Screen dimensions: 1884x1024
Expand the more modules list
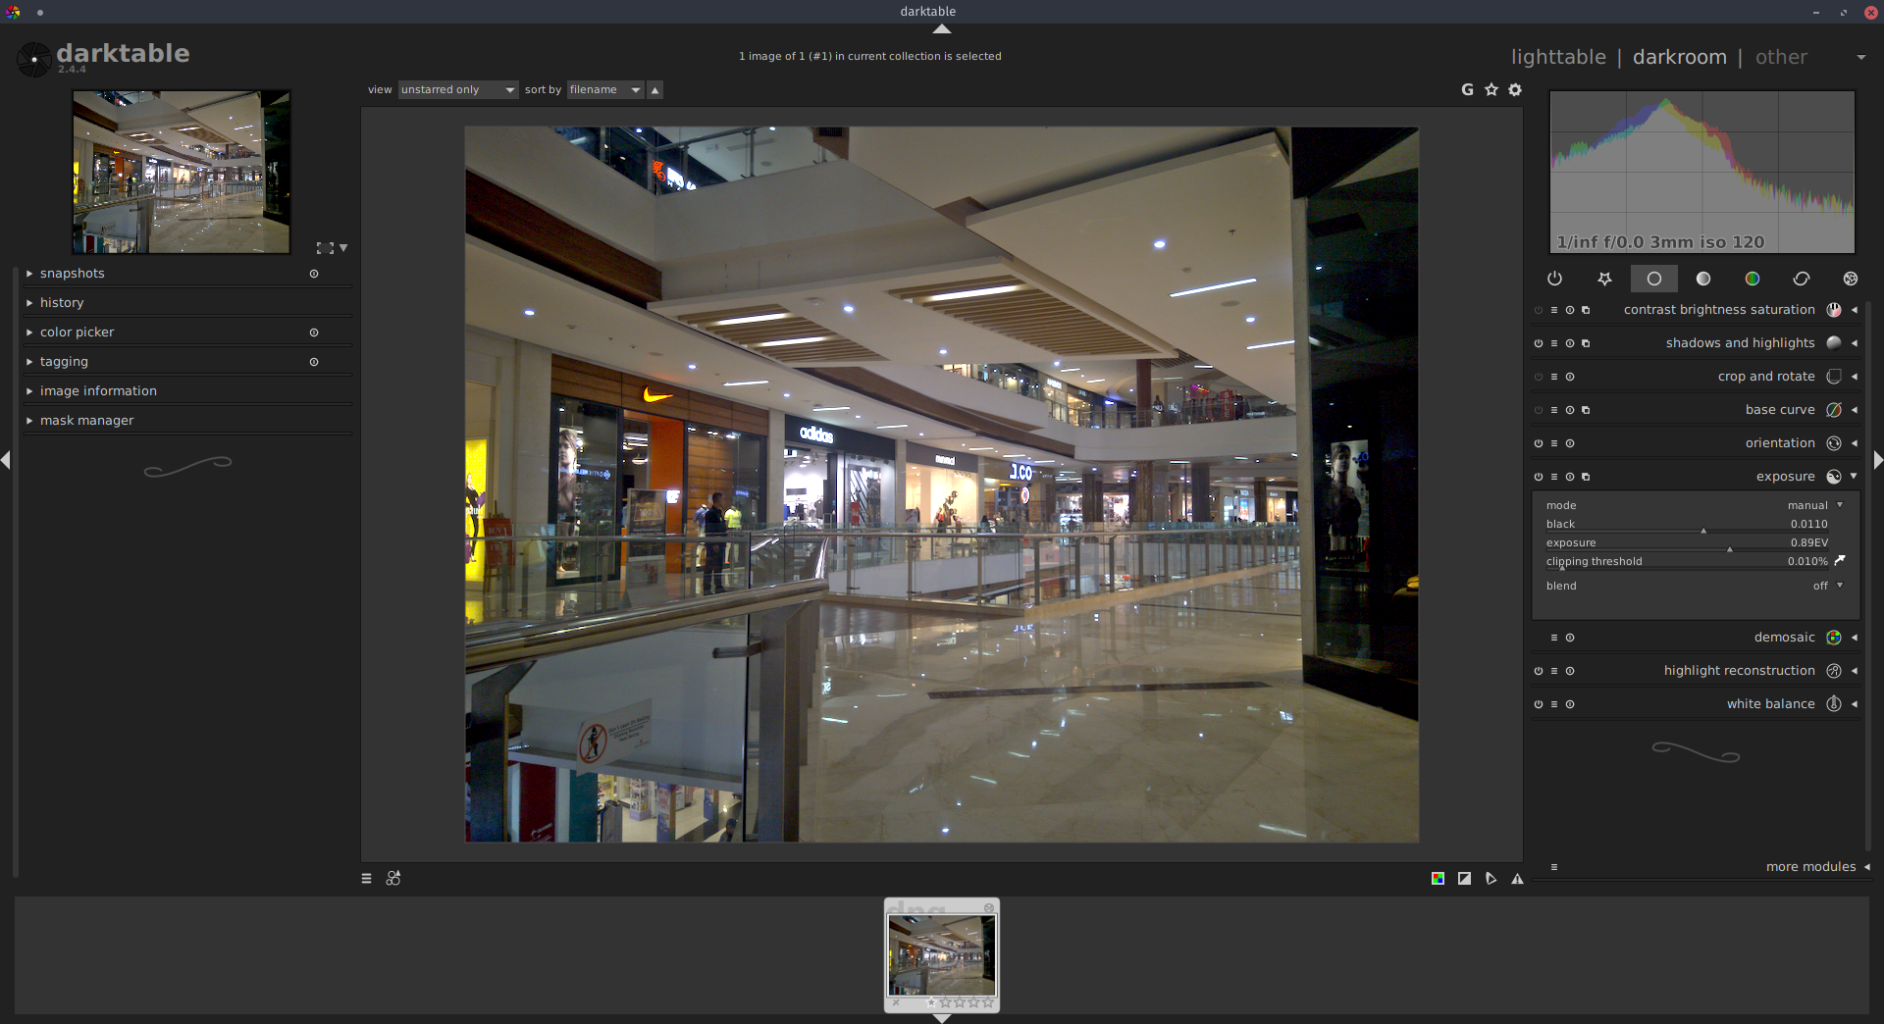(x=1810, y=867)
